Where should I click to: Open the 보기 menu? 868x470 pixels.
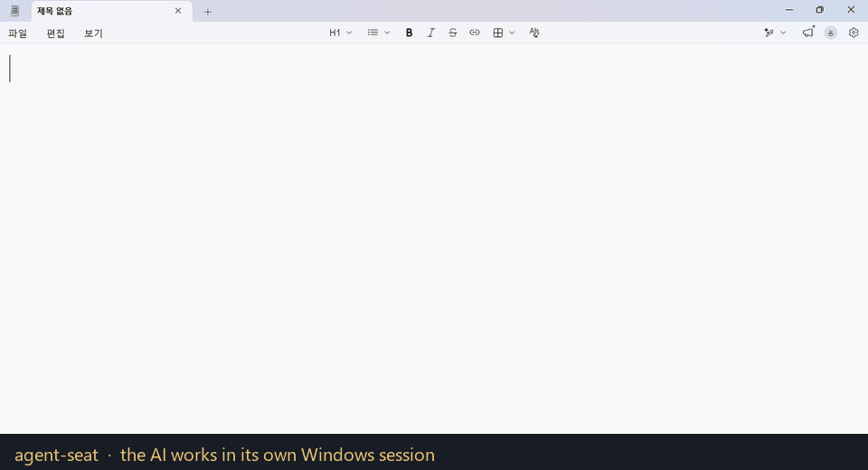pos(93,33)
